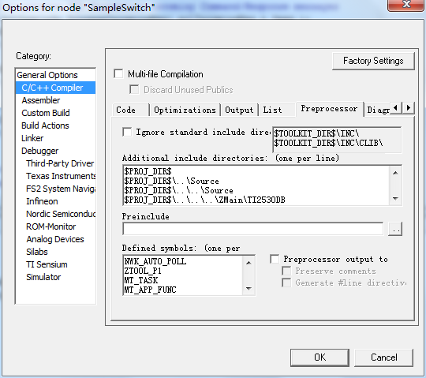Click ZTOOL_P1 defined symbol
Screen dimensions: 426x378
(x=143, y=271)
